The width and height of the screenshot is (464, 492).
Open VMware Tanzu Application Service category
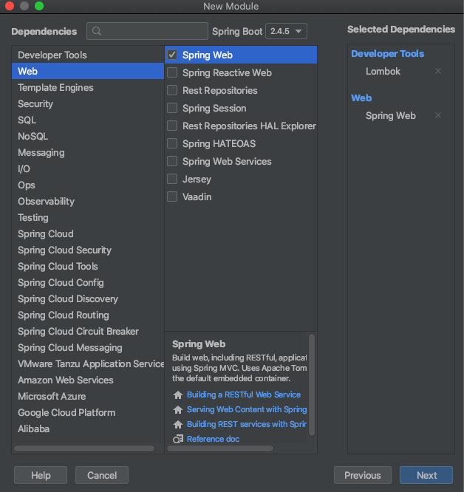tap(88, 363)
